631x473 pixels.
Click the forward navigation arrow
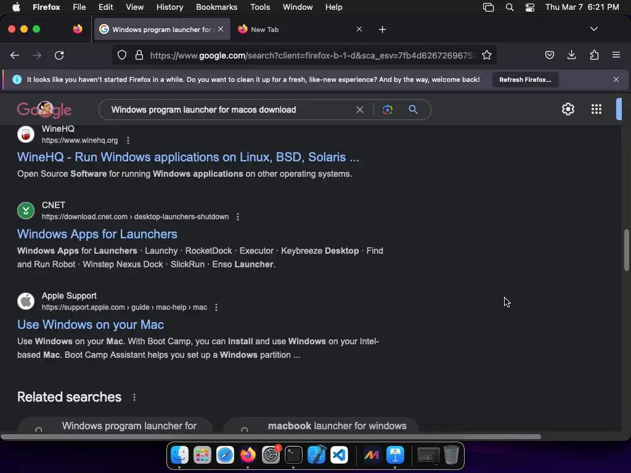click(x=37, y=55)
